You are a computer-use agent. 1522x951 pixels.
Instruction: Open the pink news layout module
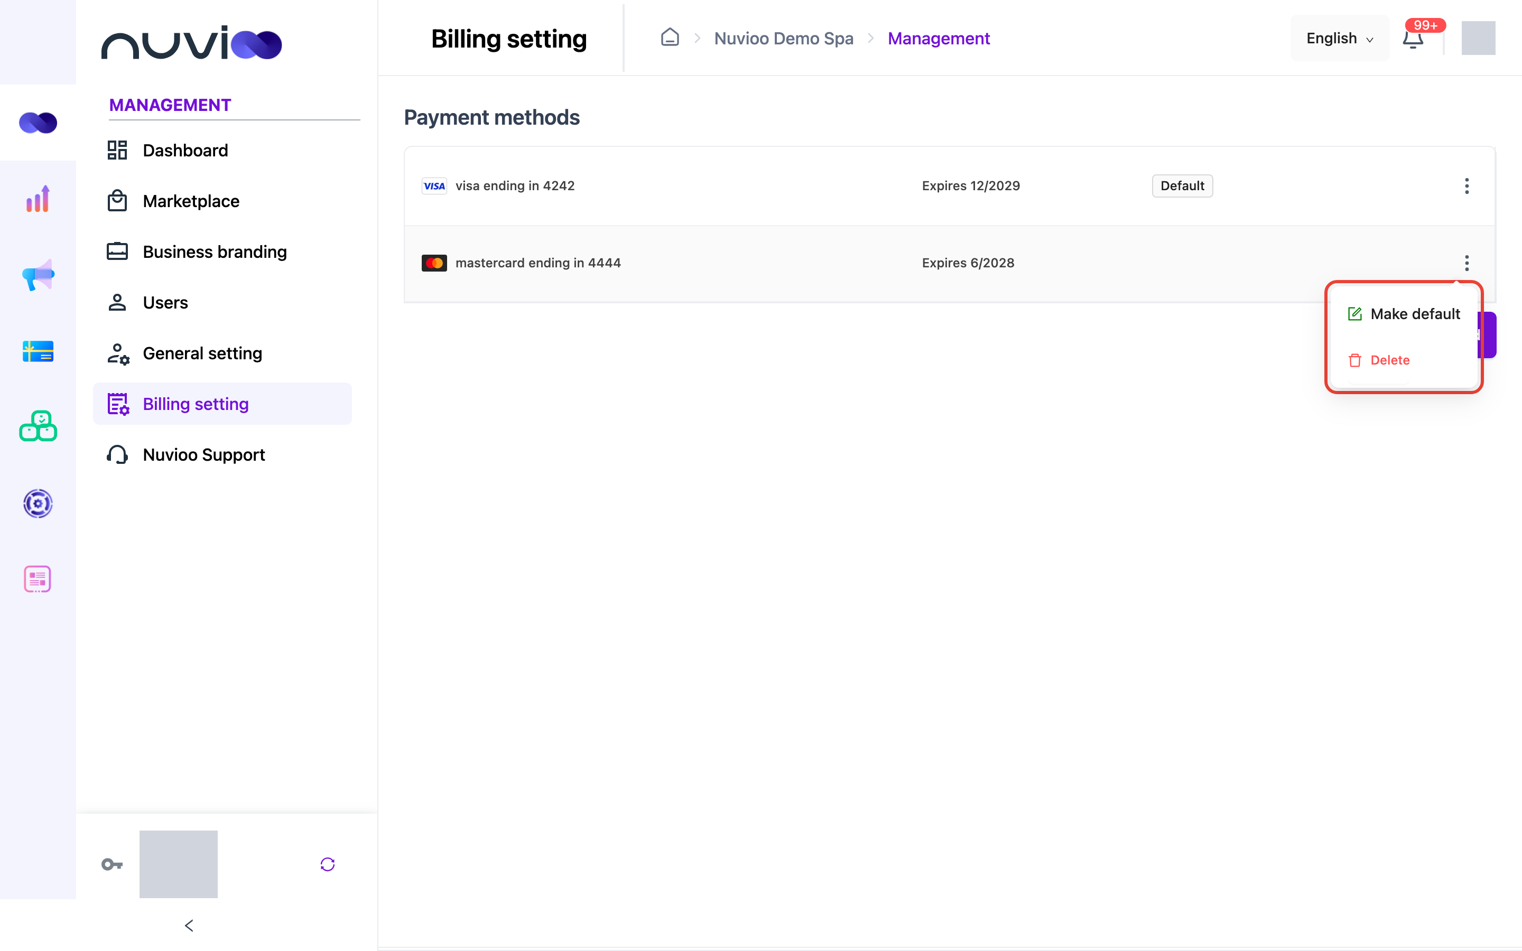point(38,579)
